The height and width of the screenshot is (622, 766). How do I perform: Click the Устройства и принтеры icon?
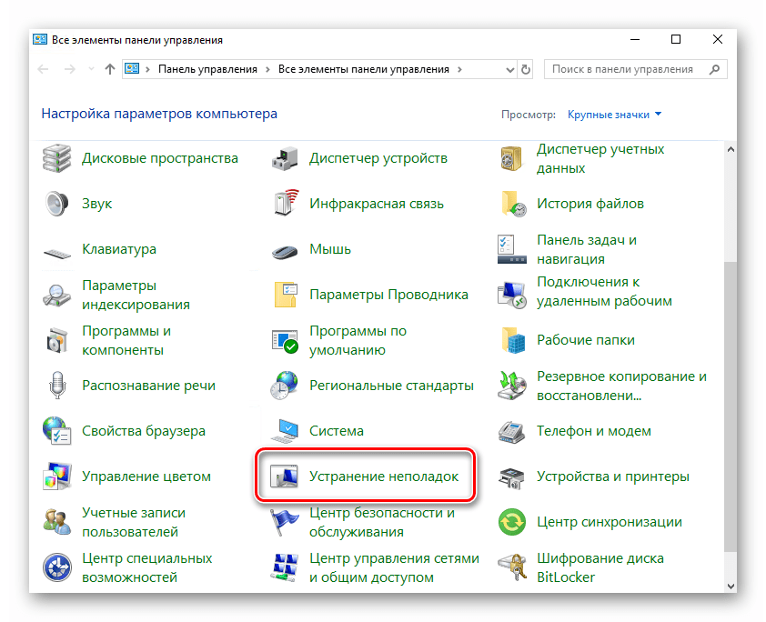coord(511,477)
